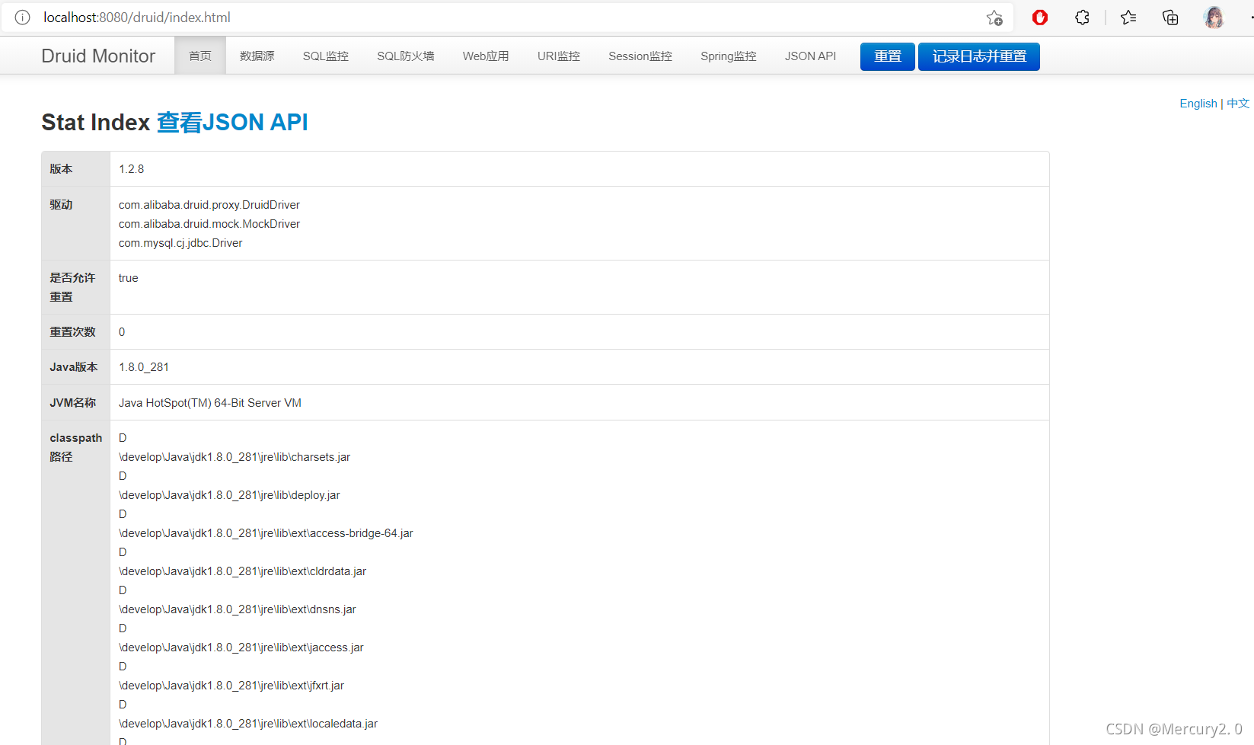This screenshot has width=1254, height=745.
Task: Open the Session监控 tab
Action: click(x=640, y=56)
